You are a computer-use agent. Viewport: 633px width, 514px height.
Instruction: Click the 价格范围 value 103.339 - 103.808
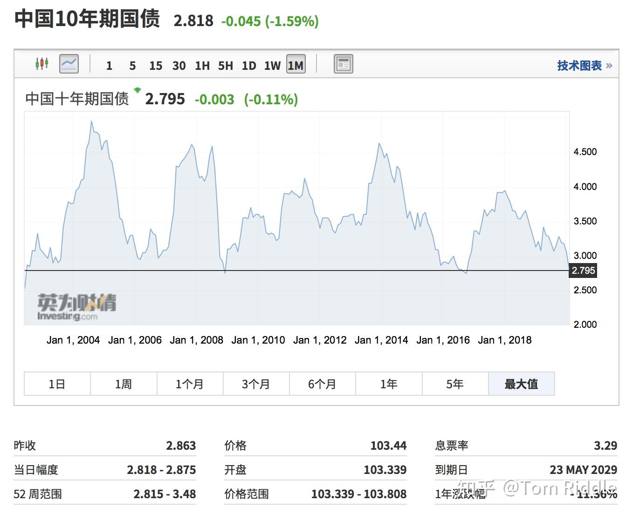(x=359, y=494)
